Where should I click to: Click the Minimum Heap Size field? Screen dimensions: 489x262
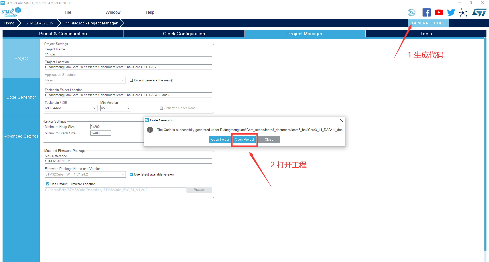101,127
